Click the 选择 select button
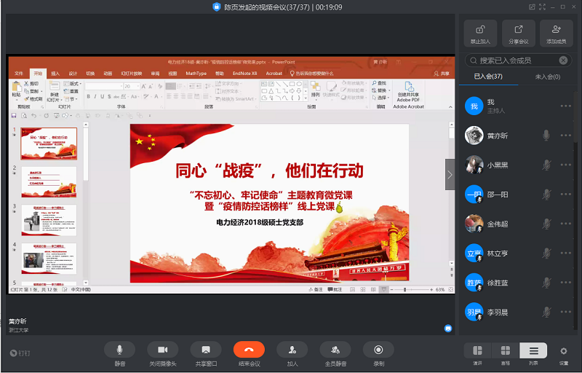This screenshot has width=582, height=373. pos(380,98)
